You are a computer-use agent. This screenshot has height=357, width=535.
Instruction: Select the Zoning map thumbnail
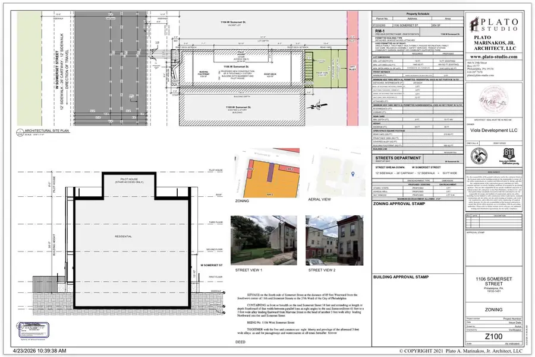(x=267, y=173)
